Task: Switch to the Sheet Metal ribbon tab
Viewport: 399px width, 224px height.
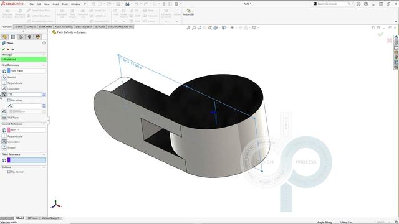Action: click(46, 27)
